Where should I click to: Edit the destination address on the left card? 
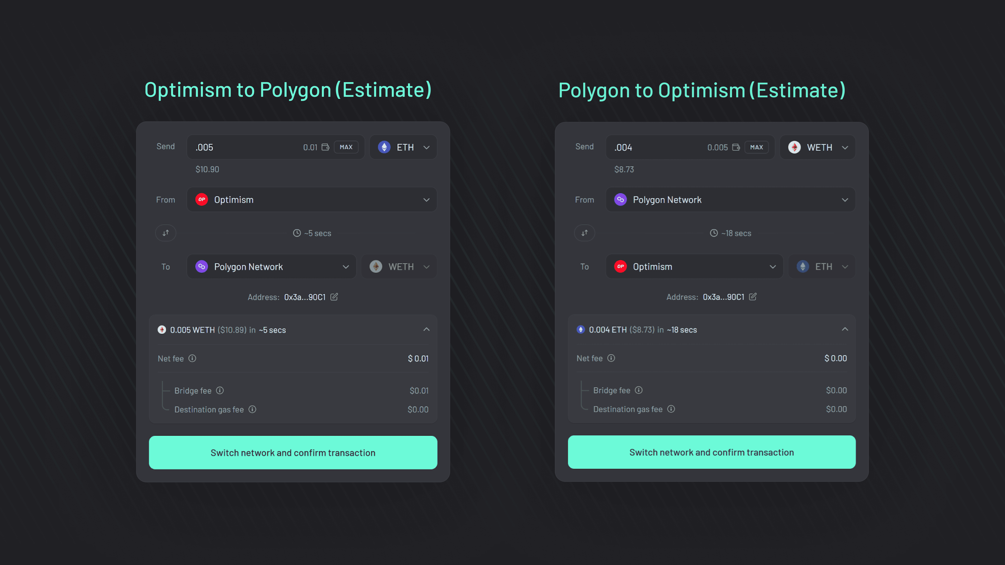pyautogui.click(x=334, y=297)
